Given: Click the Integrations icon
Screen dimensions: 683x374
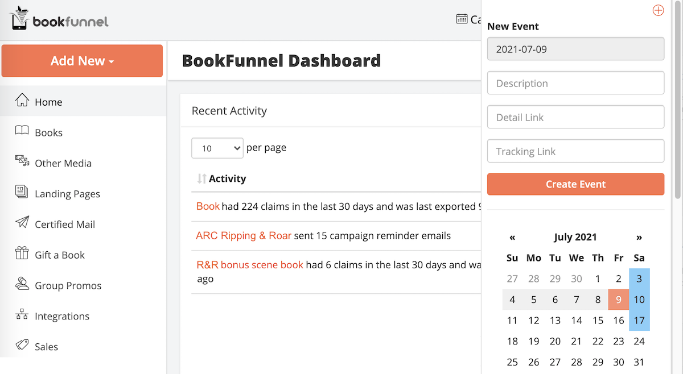Looking at the screenshot, I should pos(21,315).
